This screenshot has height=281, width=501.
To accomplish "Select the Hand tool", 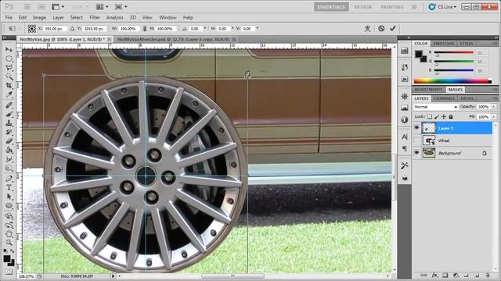I will point(9,234).
